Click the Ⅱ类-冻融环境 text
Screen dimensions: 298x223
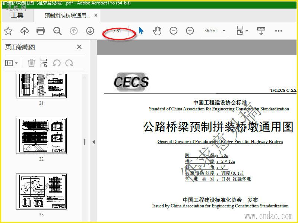[x=237, y=179]
